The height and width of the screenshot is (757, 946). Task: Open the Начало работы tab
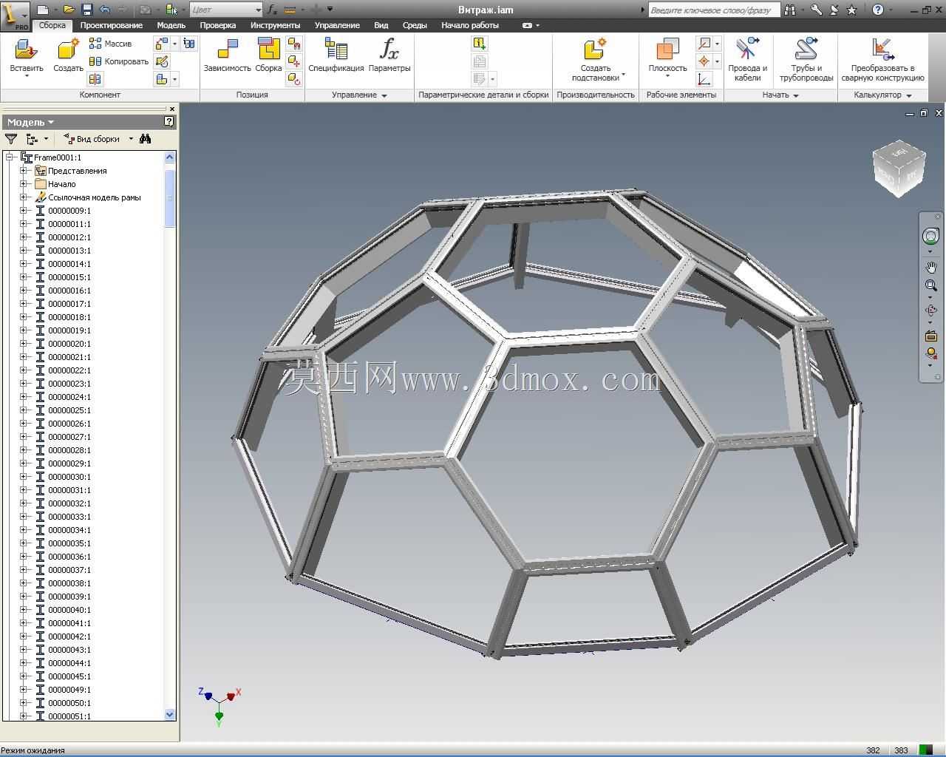pyautogui.click(x=470, y=25)
